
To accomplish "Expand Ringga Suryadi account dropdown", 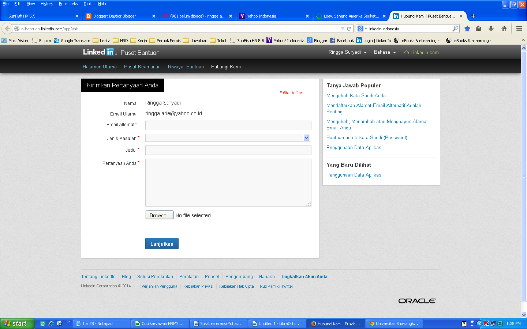I will [347, 52].
